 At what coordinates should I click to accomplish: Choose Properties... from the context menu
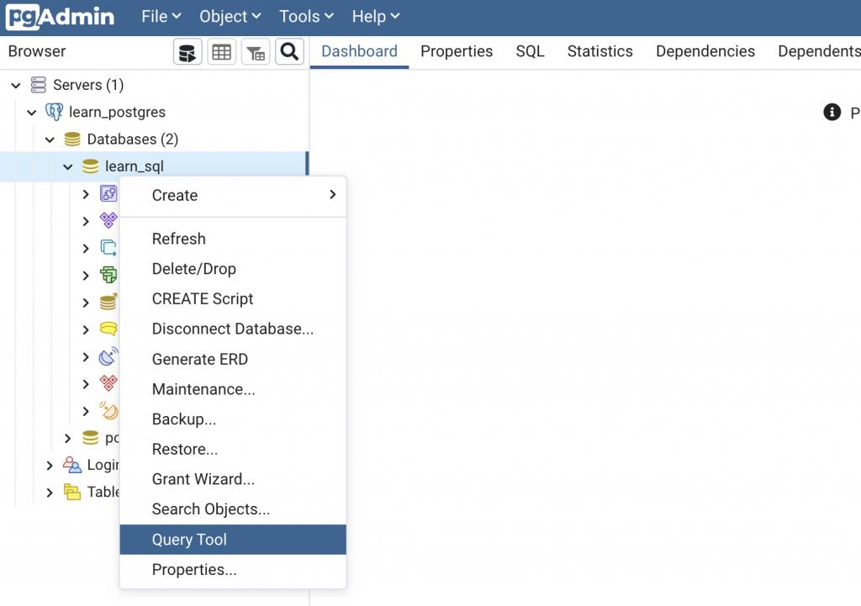tap(233, 570)
